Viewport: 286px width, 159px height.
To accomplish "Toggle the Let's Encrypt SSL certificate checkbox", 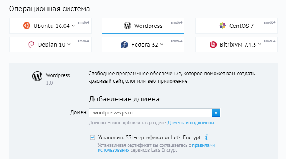I will (92, 137).
